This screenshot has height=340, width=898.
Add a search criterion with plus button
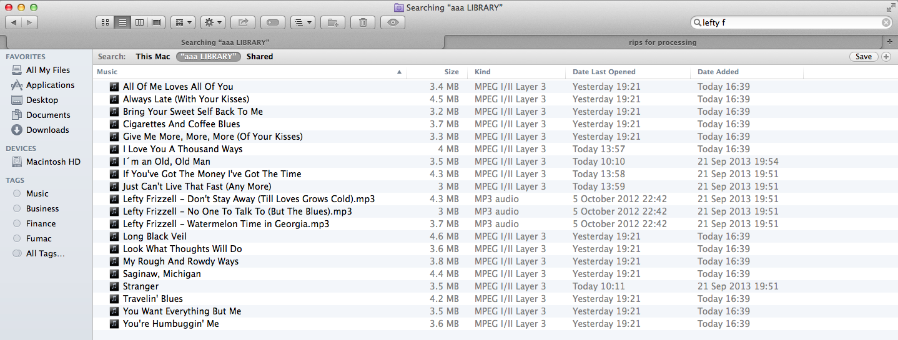tap(886, 57)
